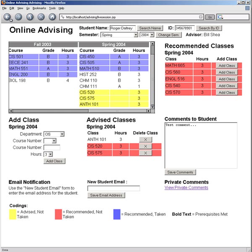
Task: Click the Save Comments button
Action: point(180,172)
